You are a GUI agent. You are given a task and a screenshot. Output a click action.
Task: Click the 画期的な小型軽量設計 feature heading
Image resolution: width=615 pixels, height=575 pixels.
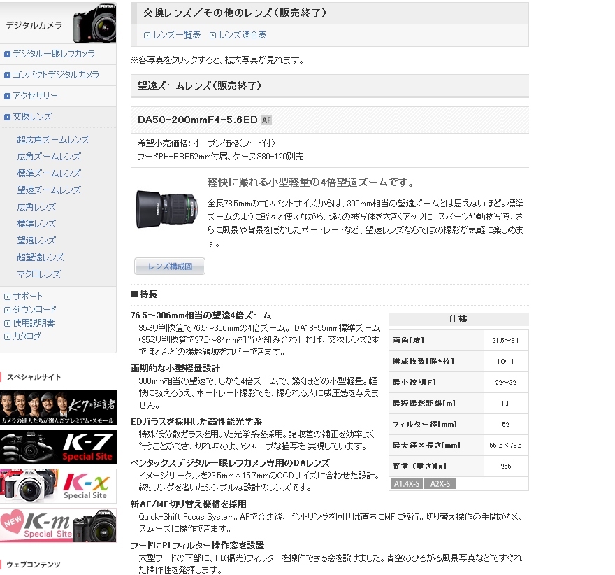(x=175, y=369)
